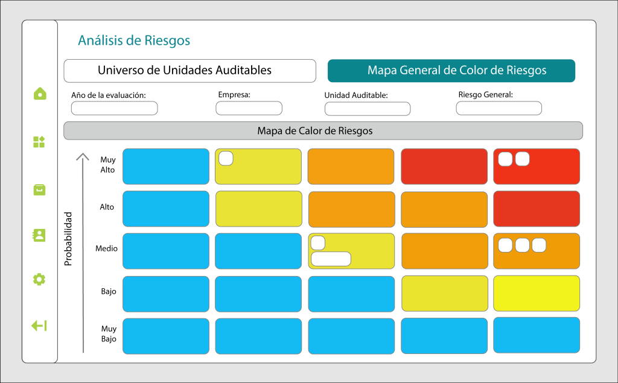
Task: Open the Empresa input box
Action: [249, 108]
